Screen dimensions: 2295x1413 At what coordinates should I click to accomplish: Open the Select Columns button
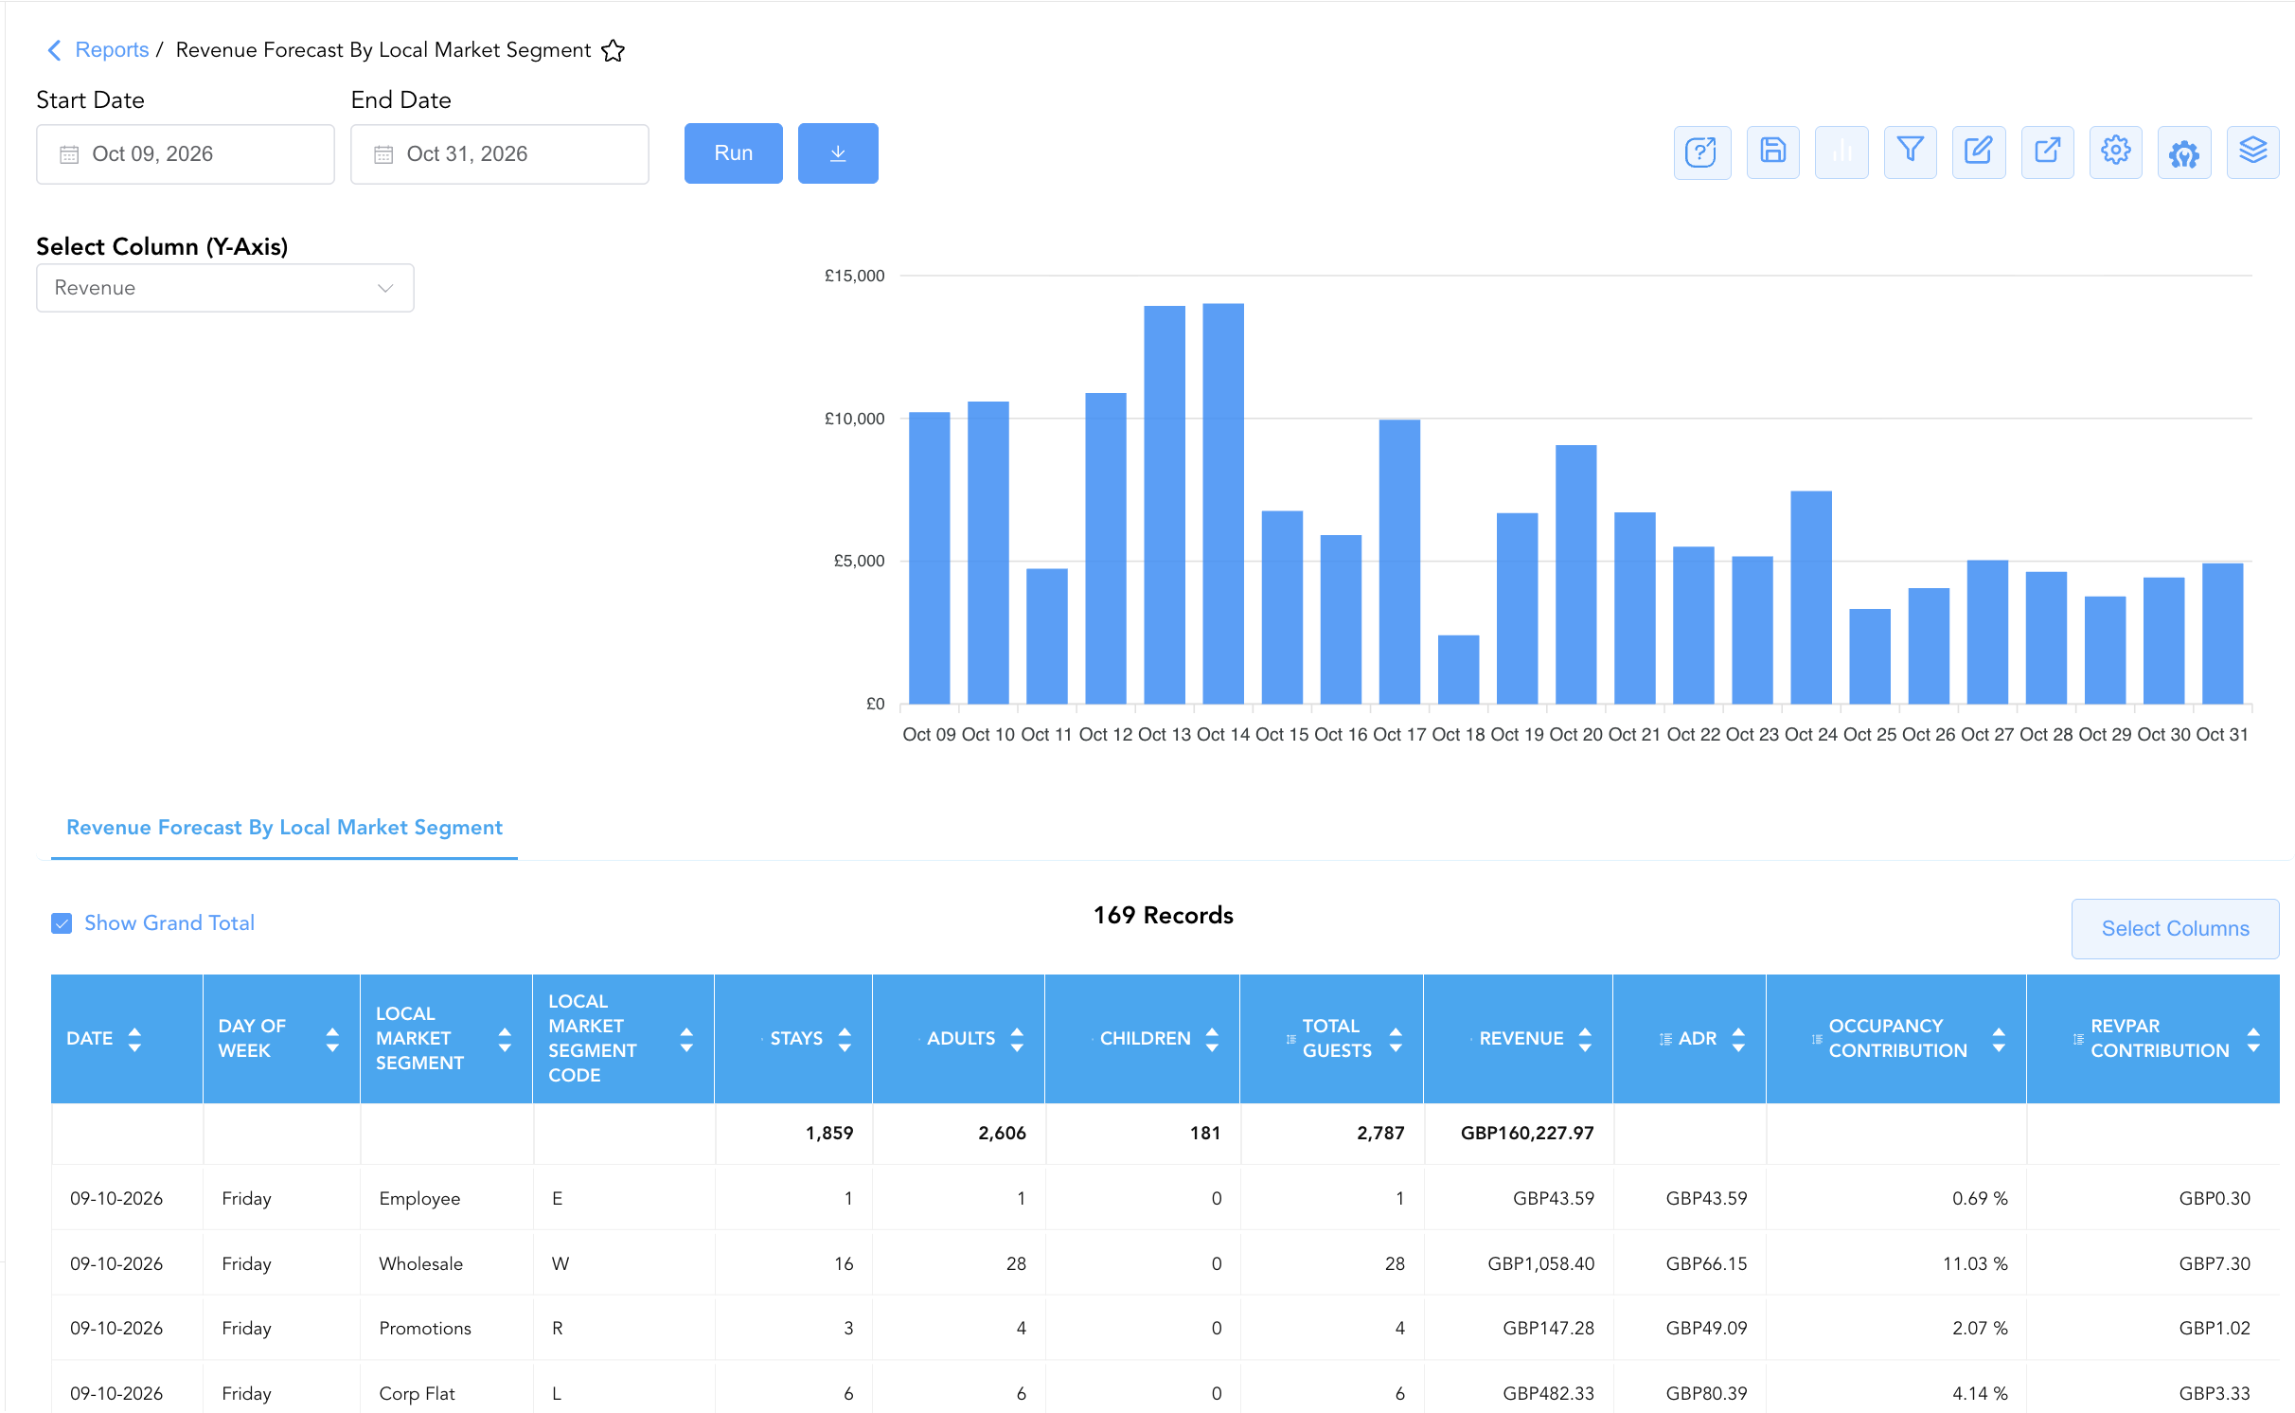pos(2175,929)
